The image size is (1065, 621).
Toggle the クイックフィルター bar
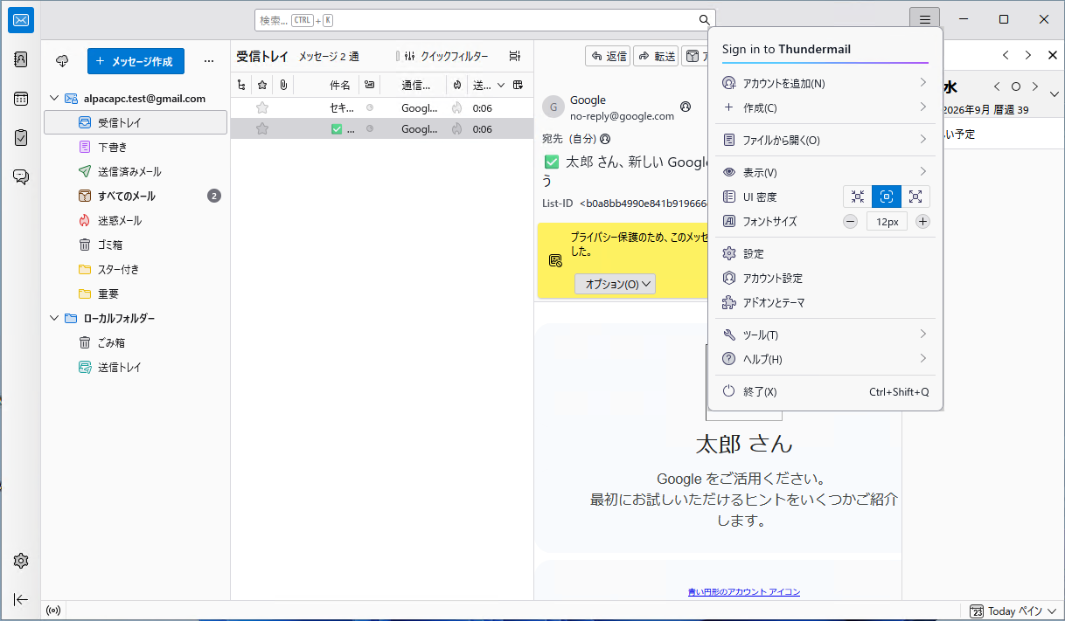(447, 56)
